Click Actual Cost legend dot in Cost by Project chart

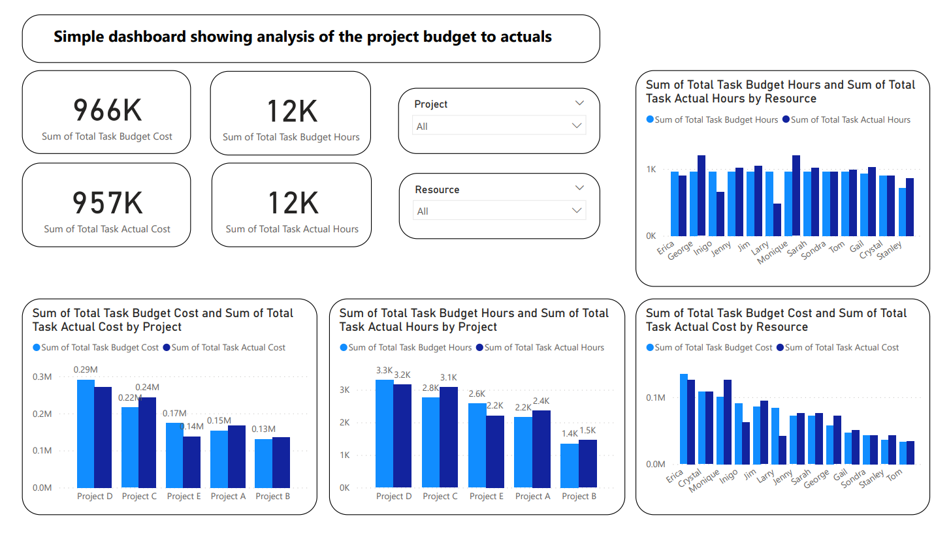point(167,348)
